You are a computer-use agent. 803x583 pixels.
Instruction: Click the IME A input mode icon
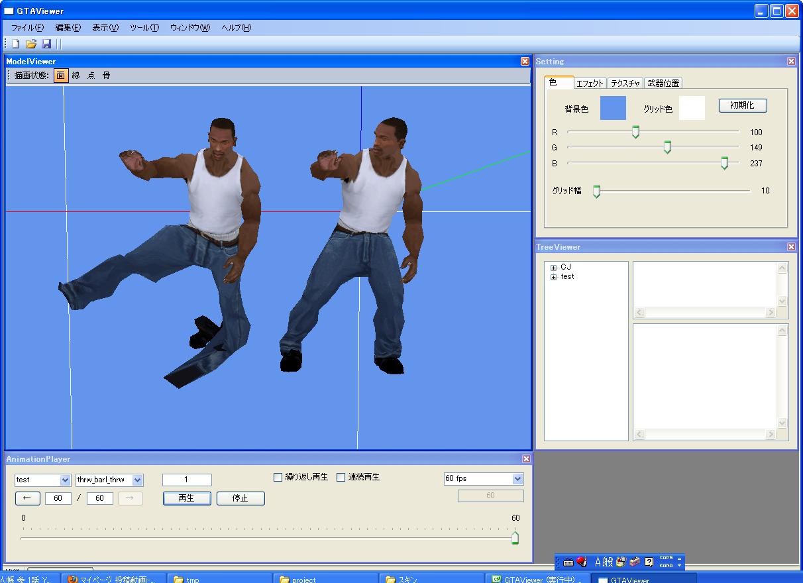(x=598, y=562)
